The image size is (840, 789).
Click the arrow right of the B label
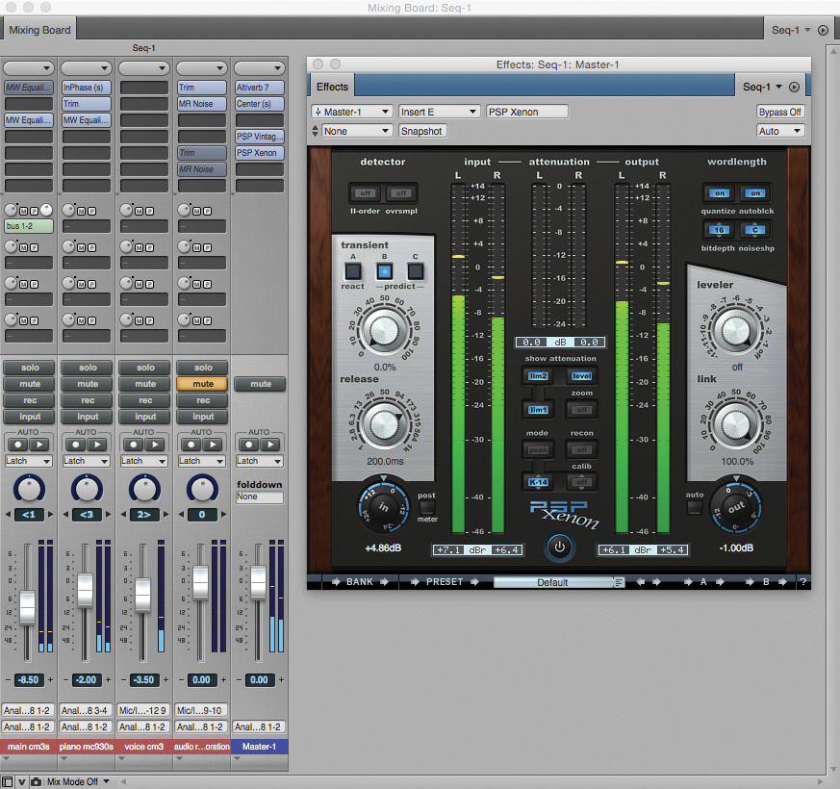point(782,582)
